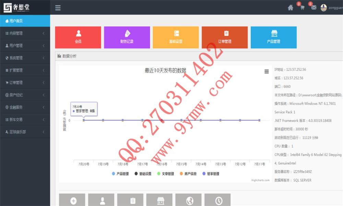This screenshot has width=343, height=206.
Task: Click the 7月20号 data point marker
Action: (84, 120)
